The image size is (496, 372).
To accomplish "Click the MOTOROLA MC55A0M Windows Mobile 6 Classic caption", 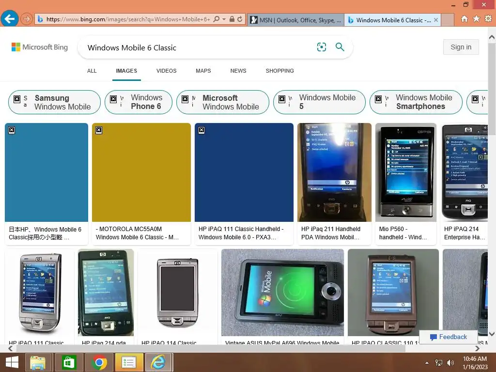I will pyautogui.click(x=137, y=233).
